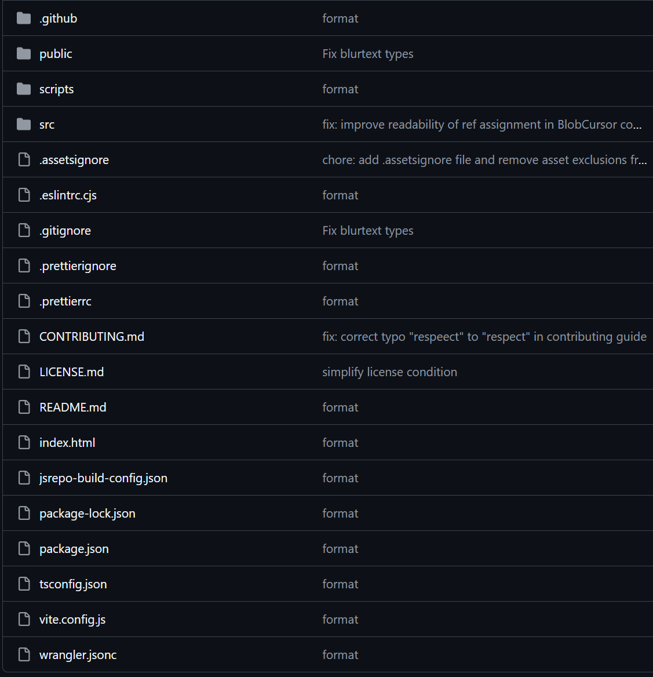Open jsrepo-build-config.json file

[x=103, y=478]
